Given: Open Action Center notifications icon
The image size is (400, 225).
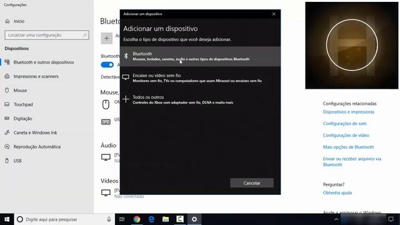Looking at the screenshot, I should tap(391, 219).
